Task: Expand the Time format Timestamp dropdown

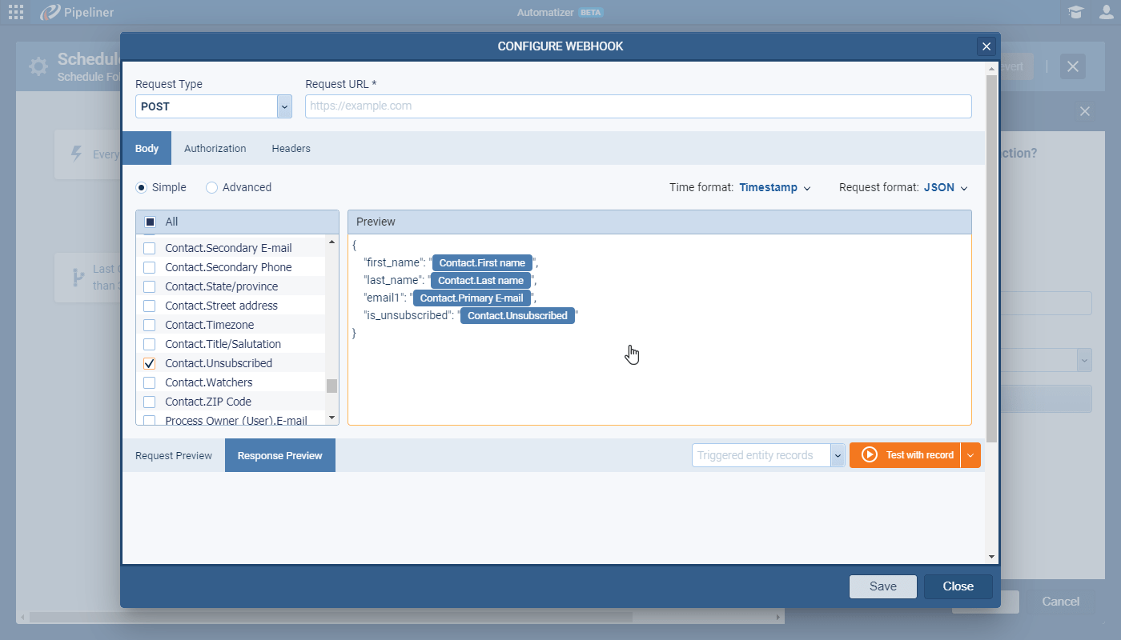Action: click(774, 188)
